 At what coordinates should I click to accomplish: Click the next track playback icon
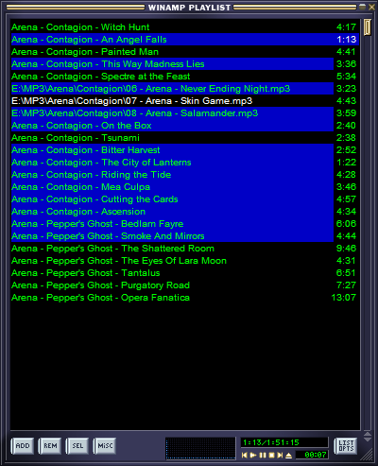280,455
